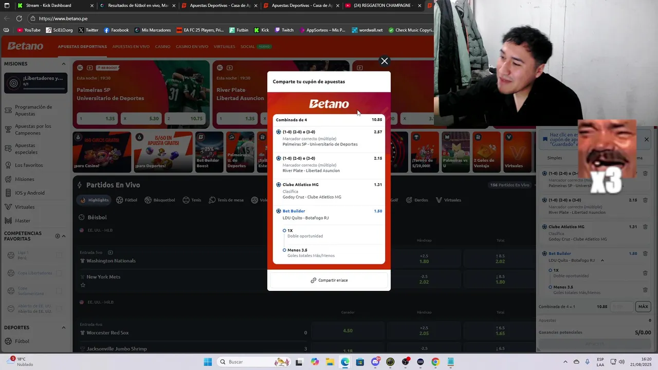The image size is (658, 370).
Task: Click the Compartir enlace button
Action: click(329, 280)
